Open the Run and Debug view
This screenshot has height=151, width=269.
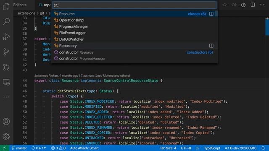6,36
